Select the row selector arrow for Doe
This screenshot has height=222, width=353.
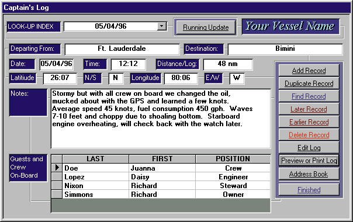click(x=57, y=168)
